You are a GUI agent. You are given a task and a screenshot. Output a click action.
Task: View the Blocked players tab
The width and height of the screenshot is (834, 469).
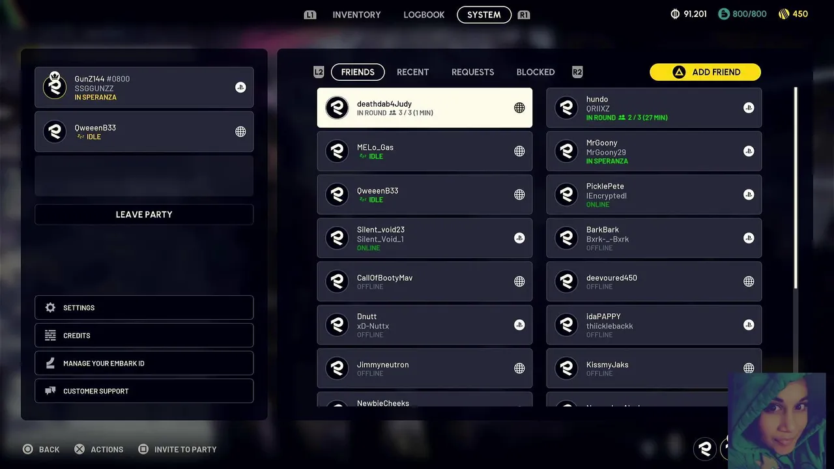(x=536, y=72)
